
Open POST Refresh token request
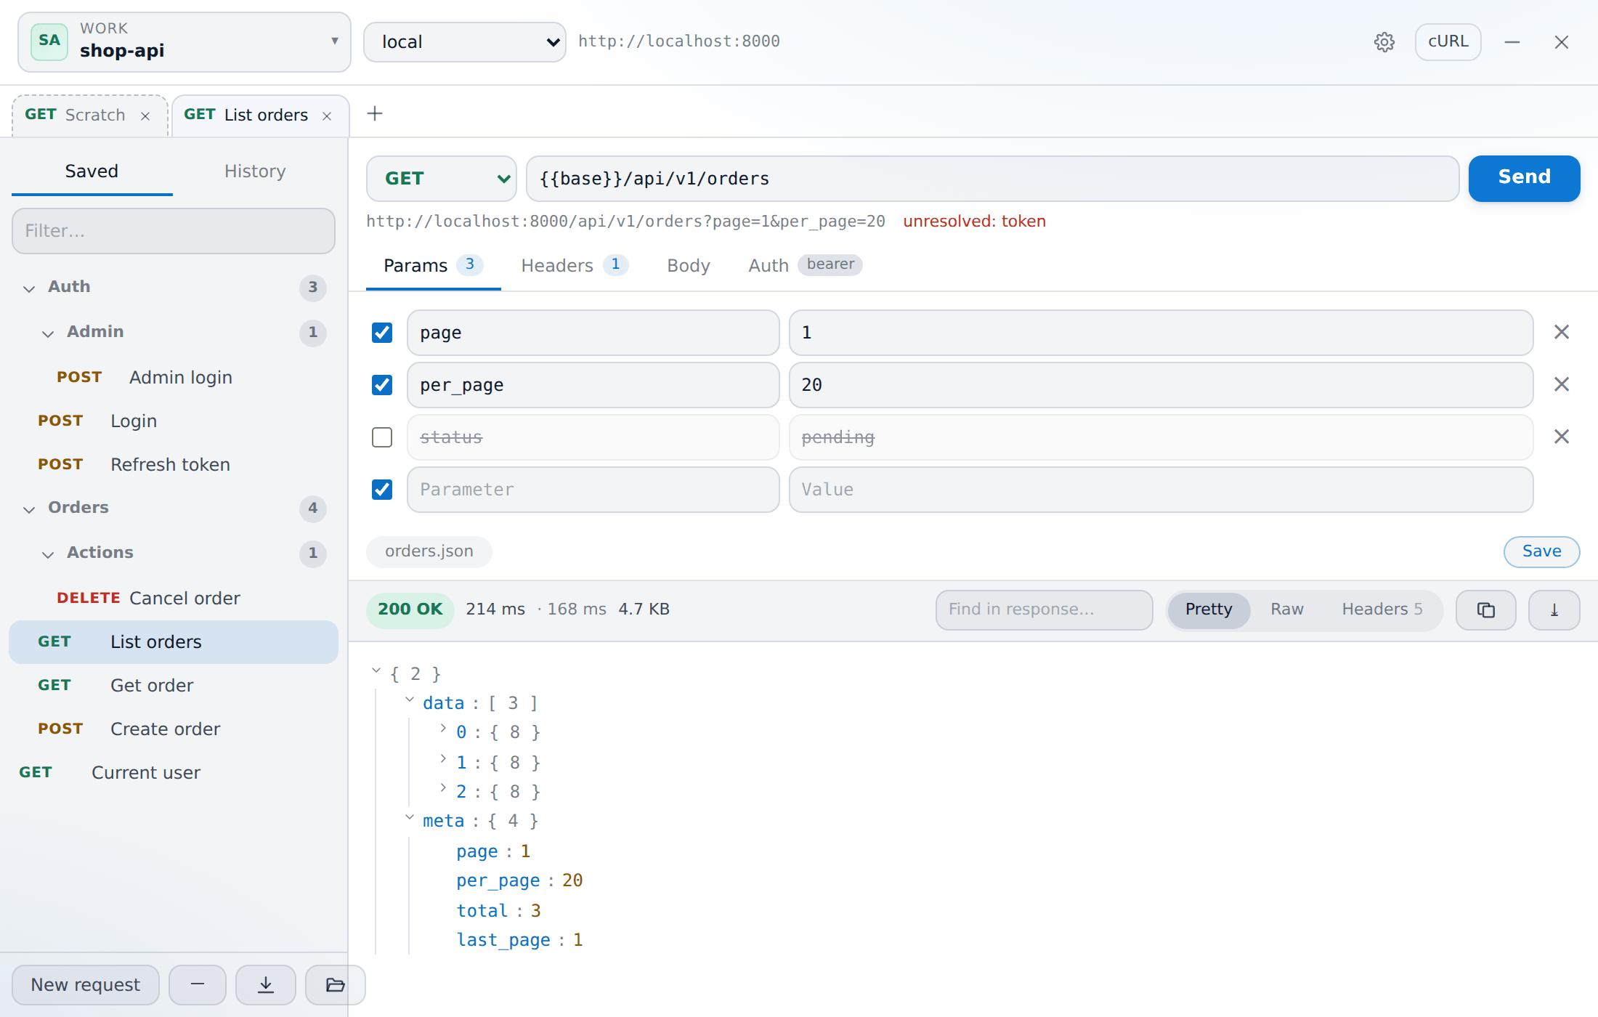pos(174,465)
